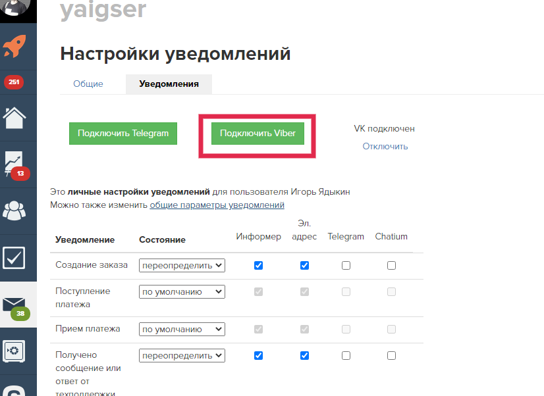The width and height of the screenshot is (544, 396).
Task: Open the state dropdown for Создание заказа
Action: click(182, 265)
